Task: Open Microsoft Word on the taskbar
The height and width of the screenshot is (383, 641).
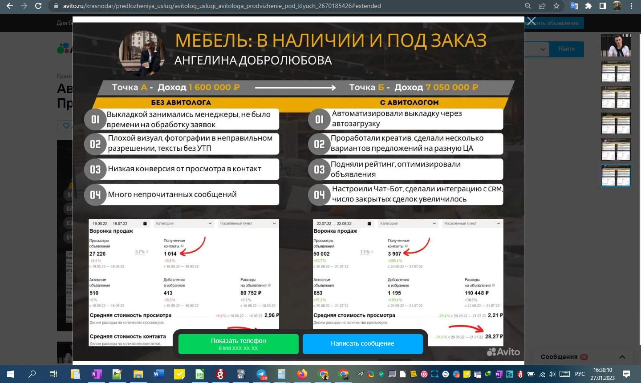Action: 158,374
